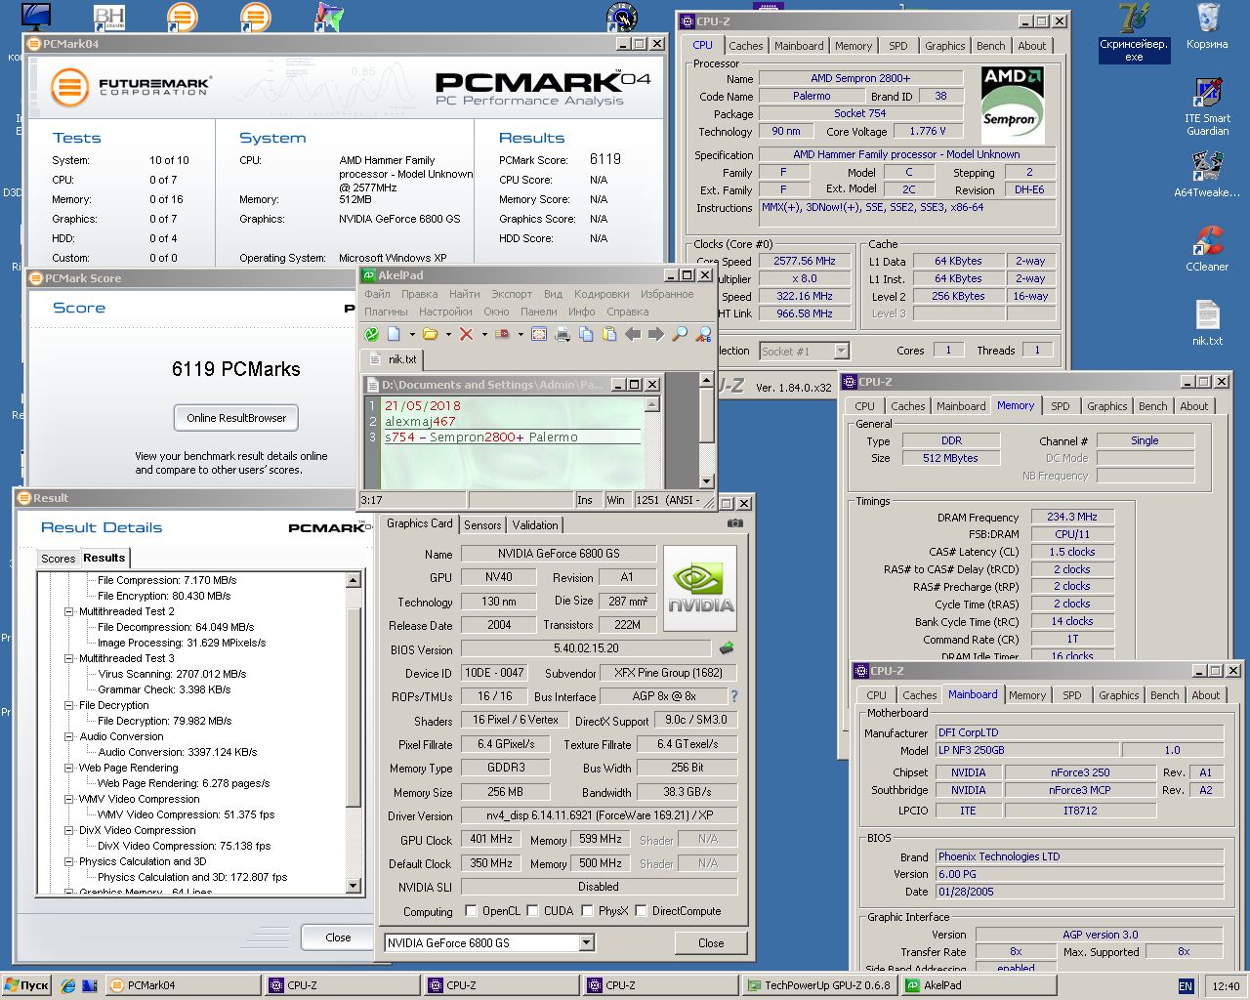Open Caches tab in top CPU-Z window

[x=745, y=46]
